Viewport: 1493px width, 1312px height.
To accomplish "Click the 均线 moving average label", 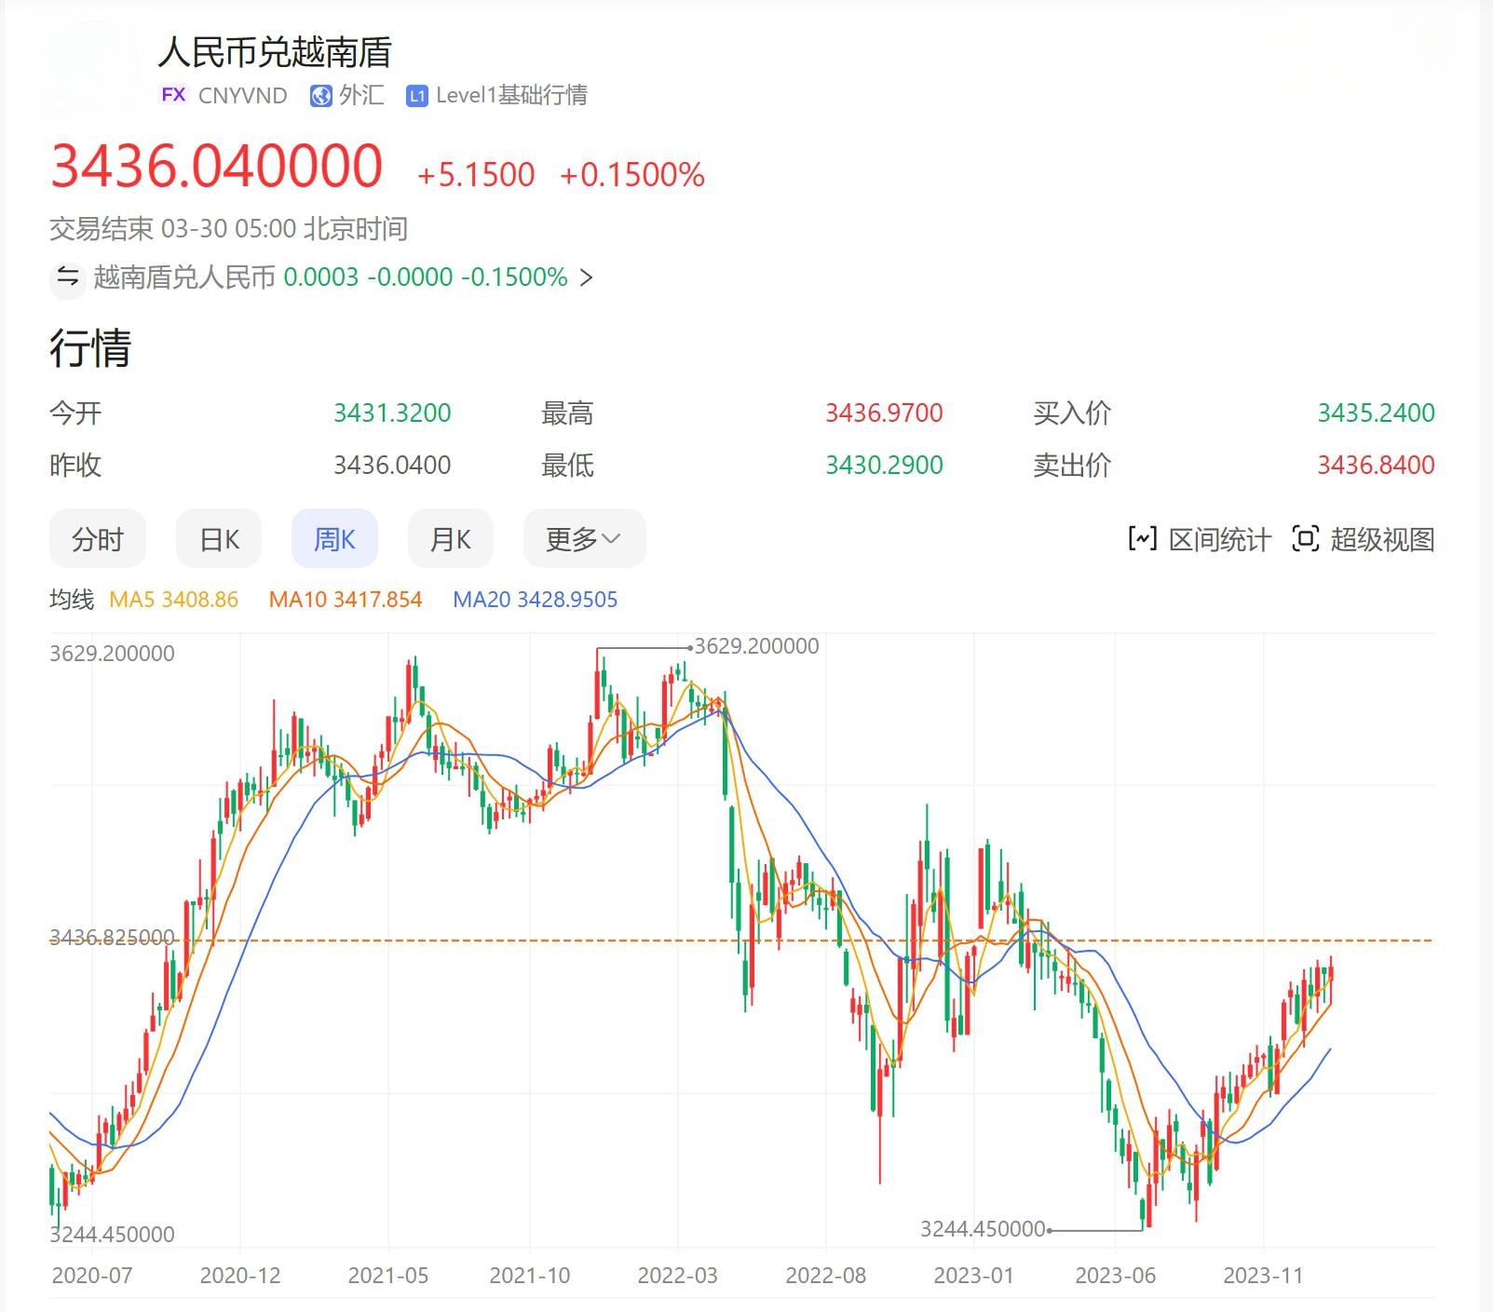I will click(72, 599).
